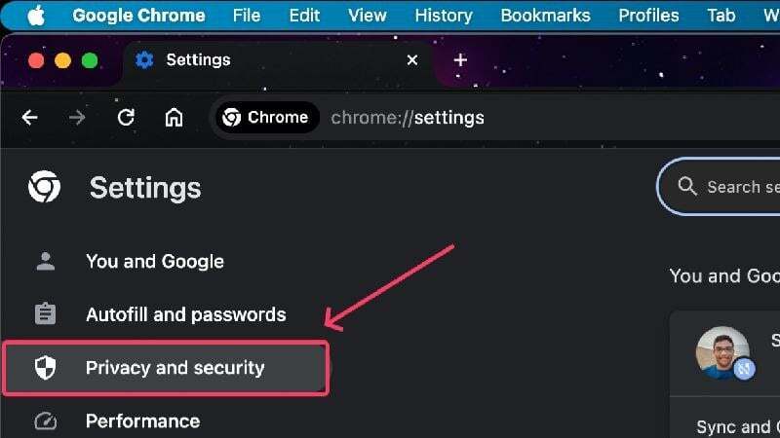Click the Autofill clipboard icon
This screenshot has height=438, width=780.
45,313
